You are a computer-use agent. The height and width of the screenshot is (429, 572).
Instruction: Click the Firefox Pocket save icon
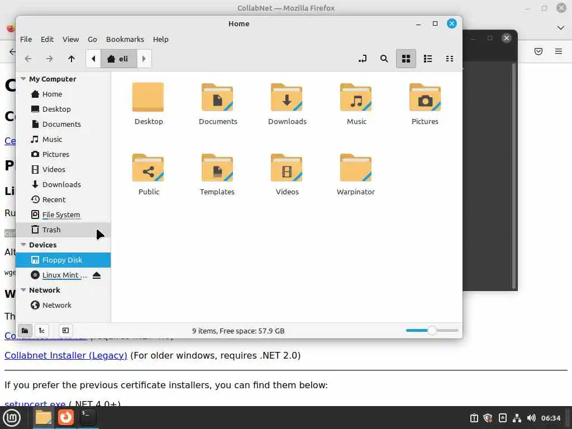tap(538, 51)
